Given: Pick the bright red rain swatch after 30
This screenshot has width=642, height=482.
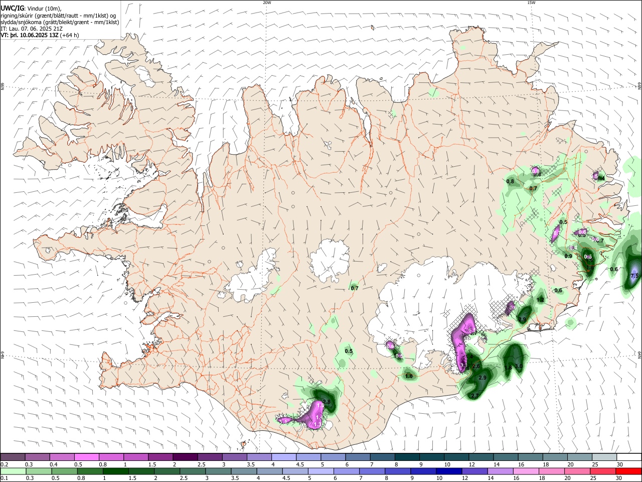Looking at the screenshot, I should pos(629,471).
